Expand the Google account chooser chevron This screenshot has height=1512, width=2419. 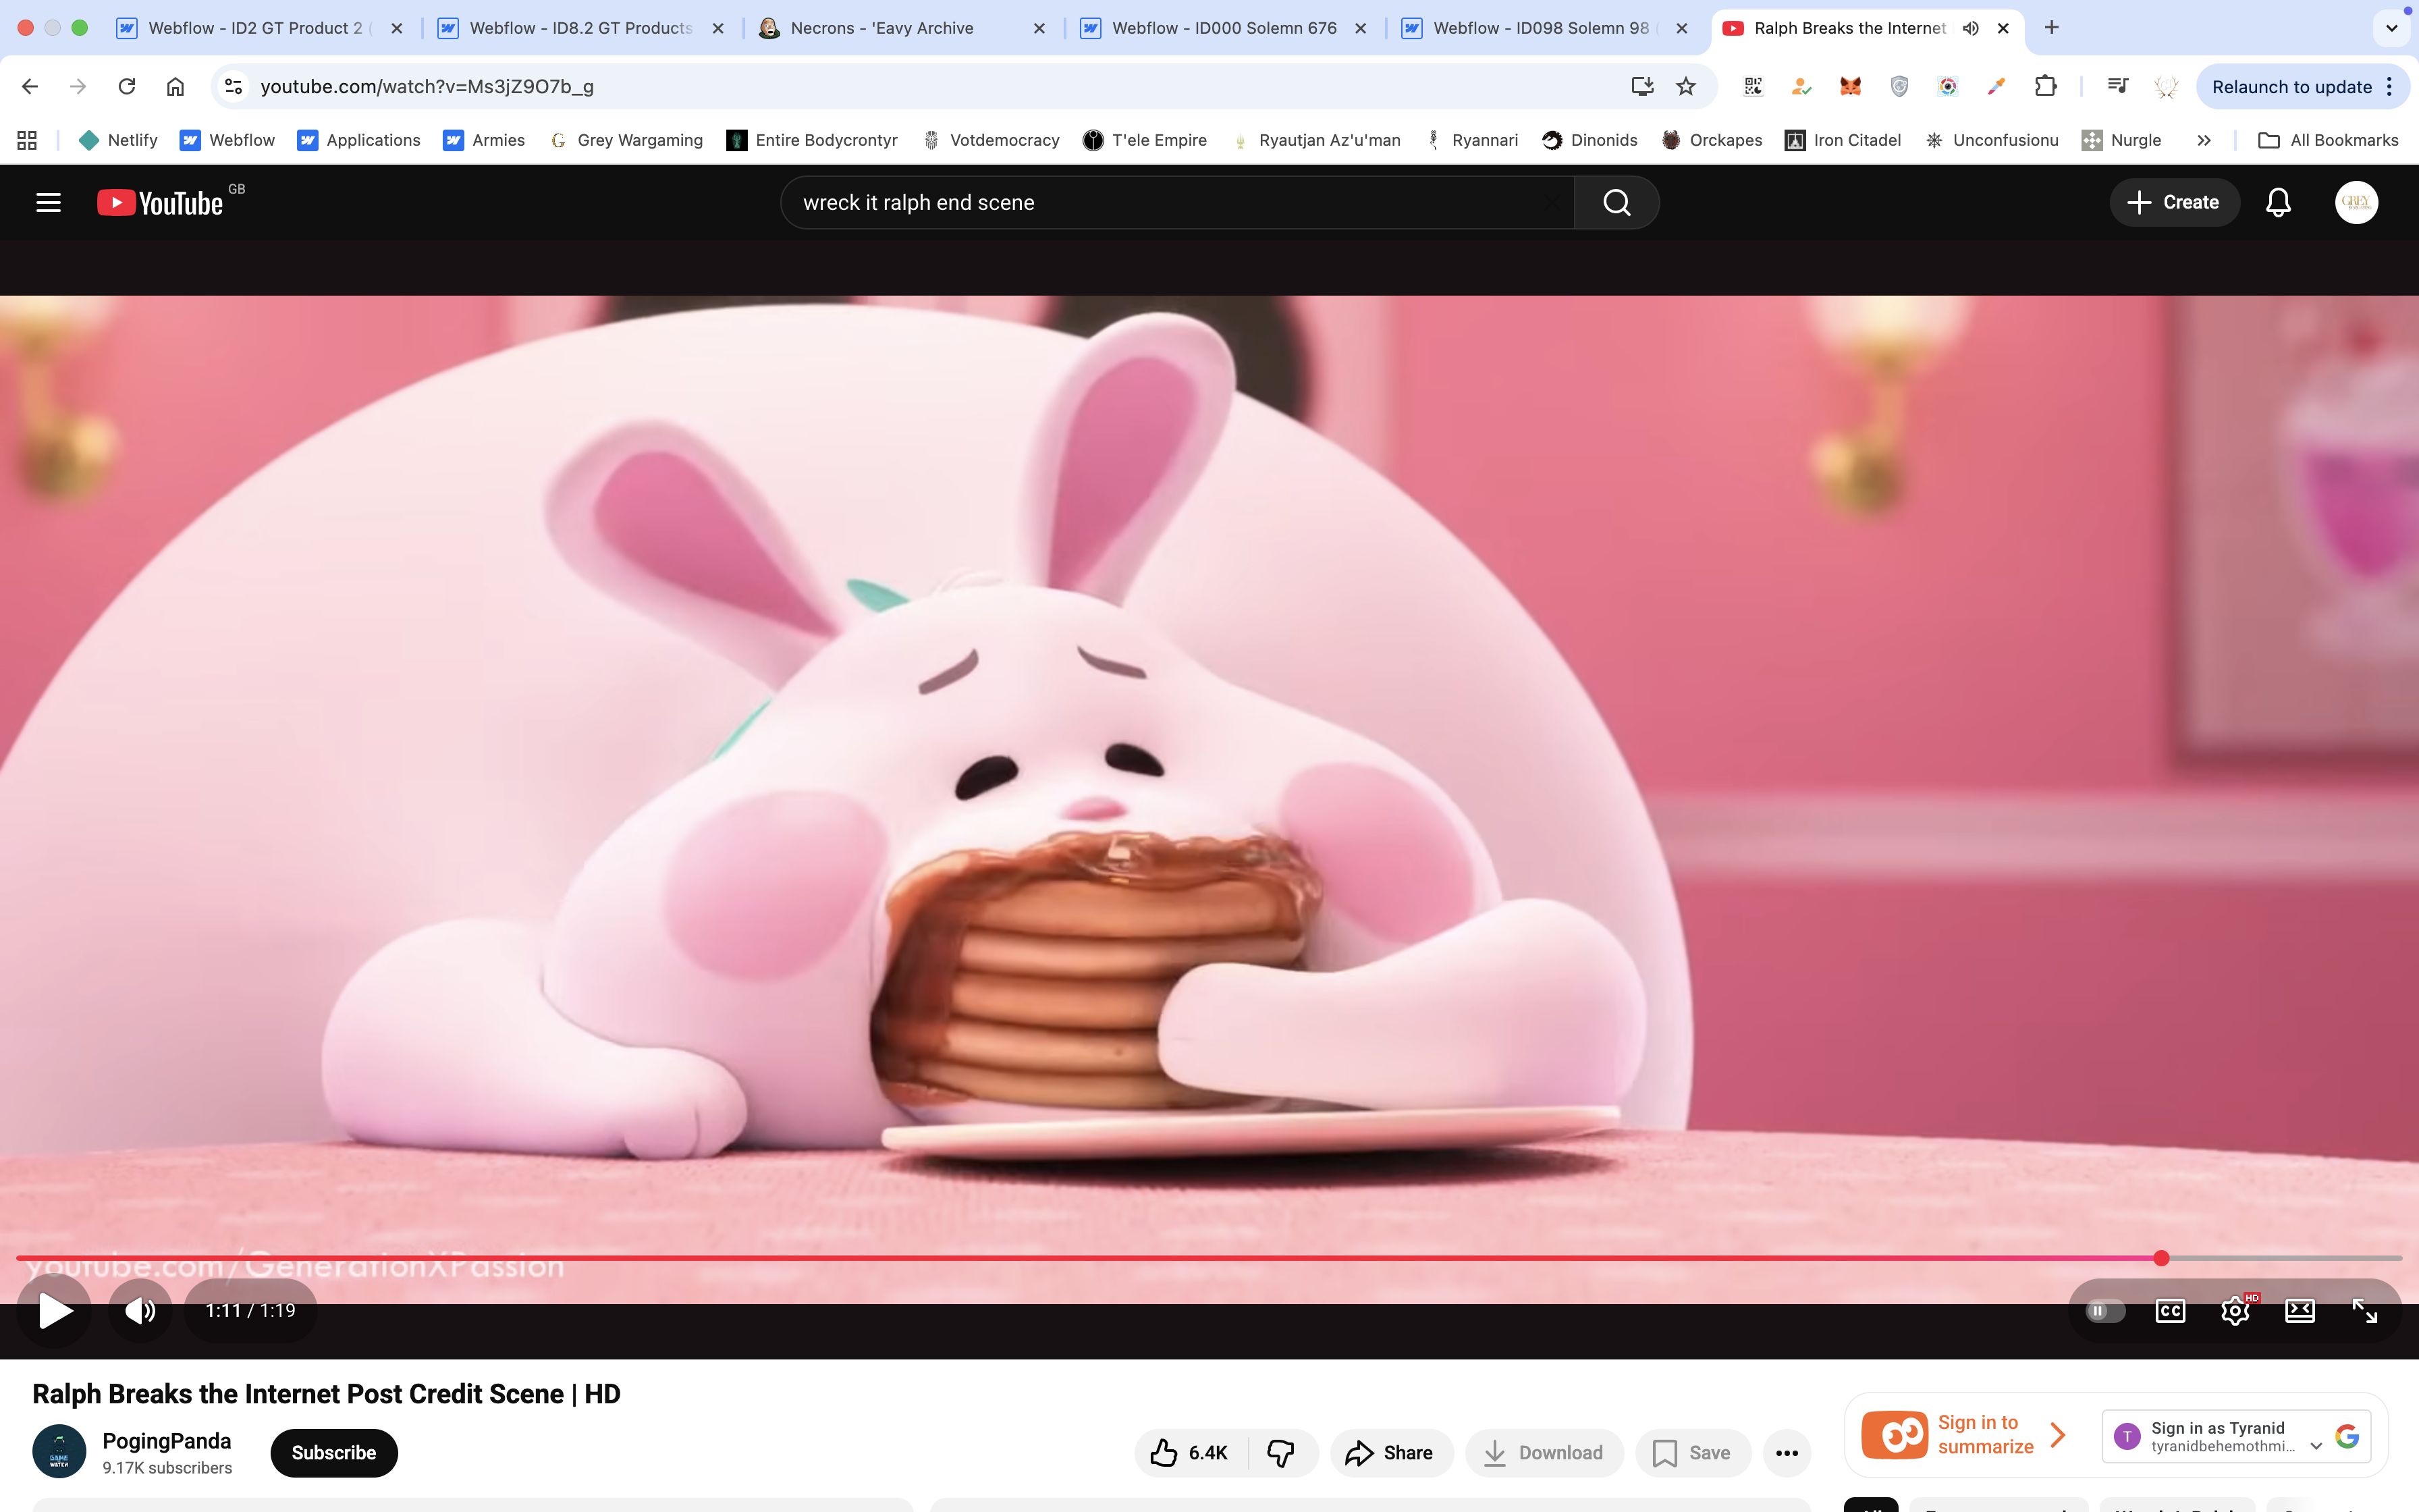tap(2315, 1446)
